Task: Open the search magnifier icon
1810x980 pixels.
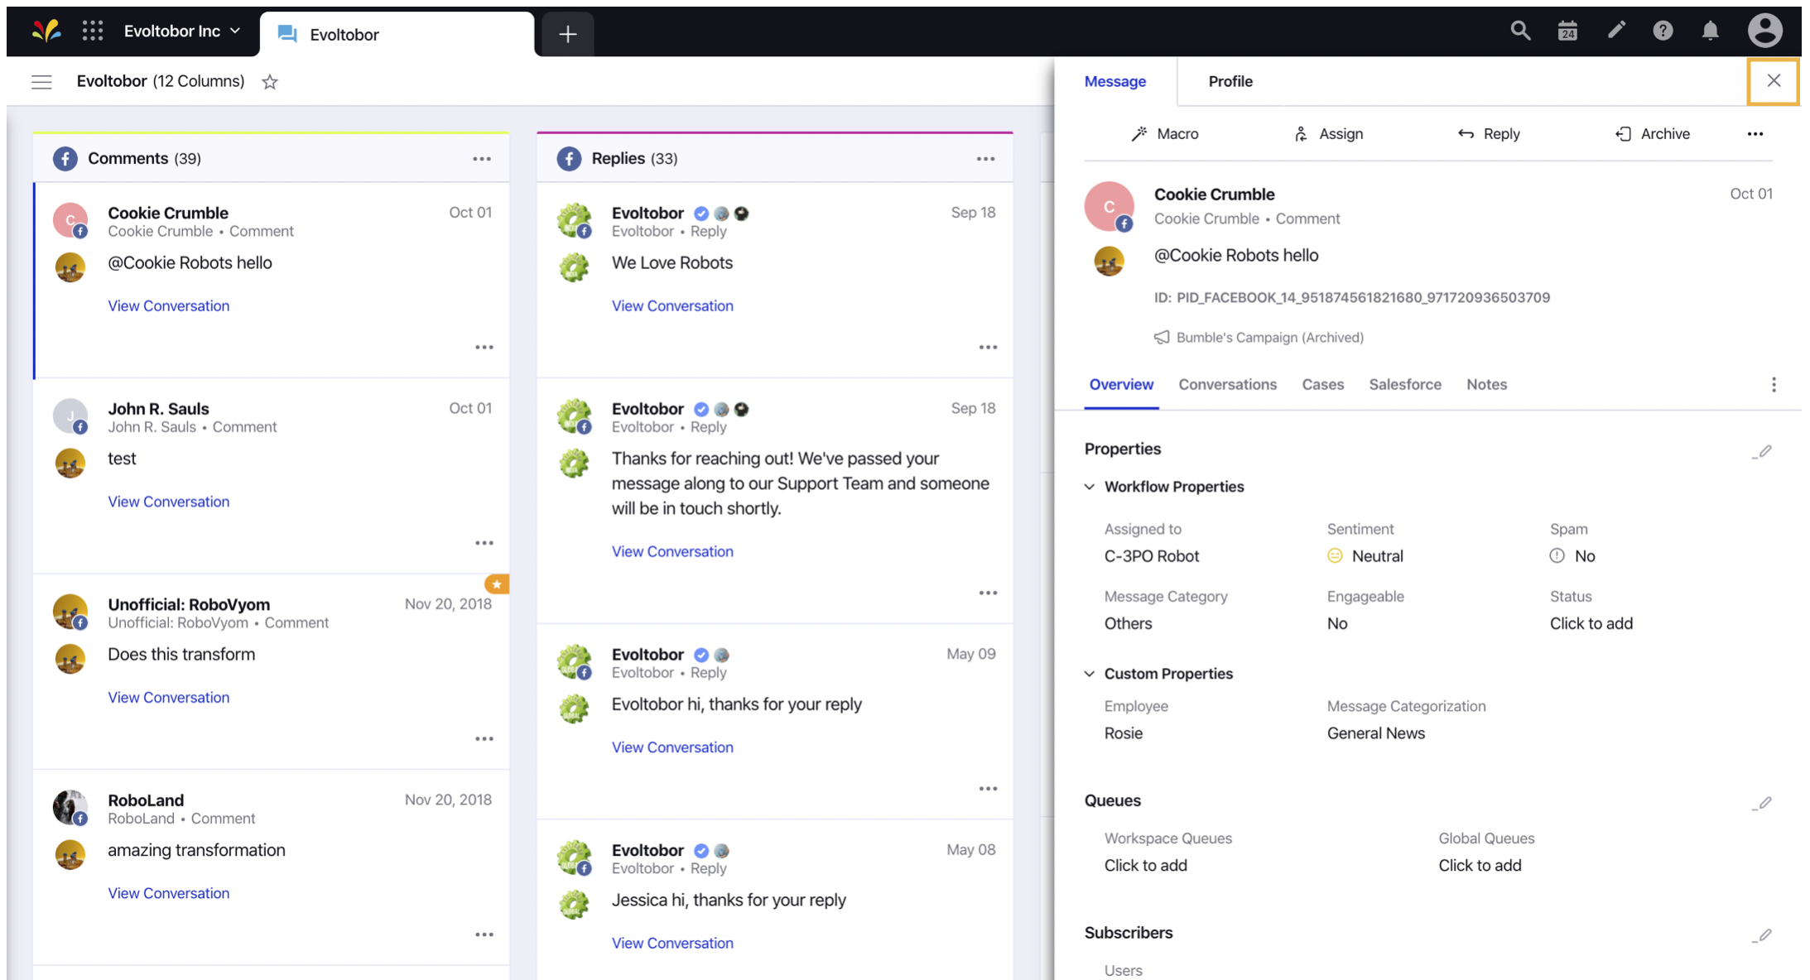Action: click(x=1520, y=31)
